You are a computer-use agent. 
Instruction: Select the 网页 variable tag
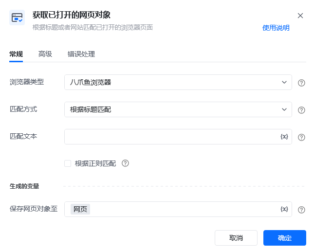click(80, 209)
